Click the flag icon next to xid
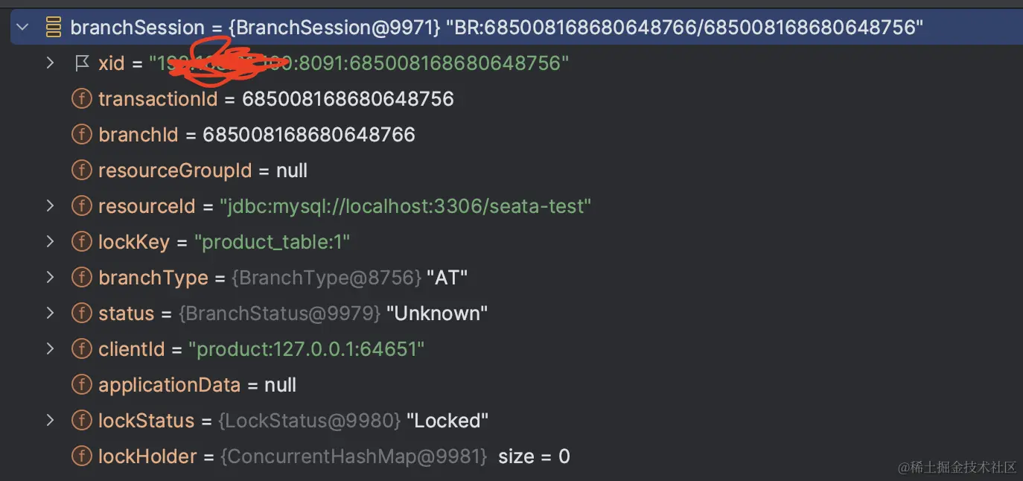The image size is (1023, 481). (82, 63)
